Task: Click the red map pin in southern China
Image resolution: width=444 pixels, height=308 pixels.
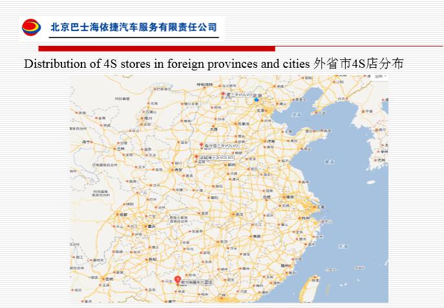Action: coord(178,280)
